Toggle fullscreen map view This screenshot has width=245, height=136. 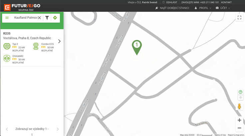(239, 18)
